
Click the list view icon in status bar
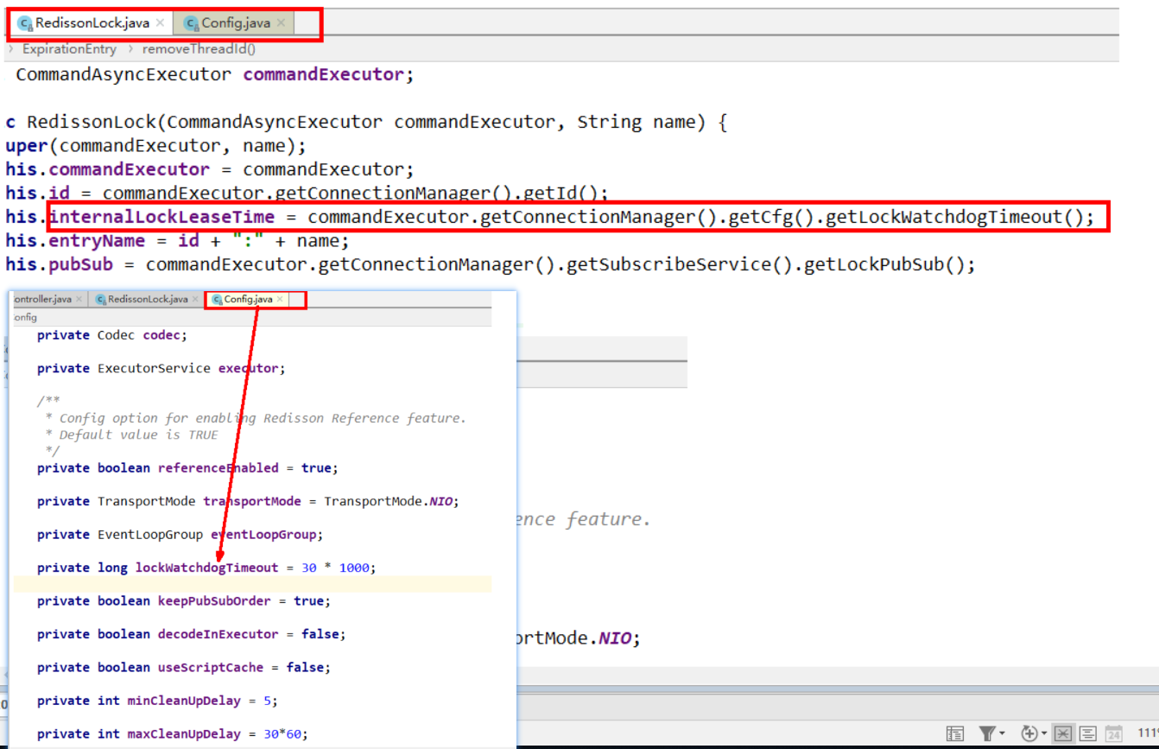tap(954, 733)
